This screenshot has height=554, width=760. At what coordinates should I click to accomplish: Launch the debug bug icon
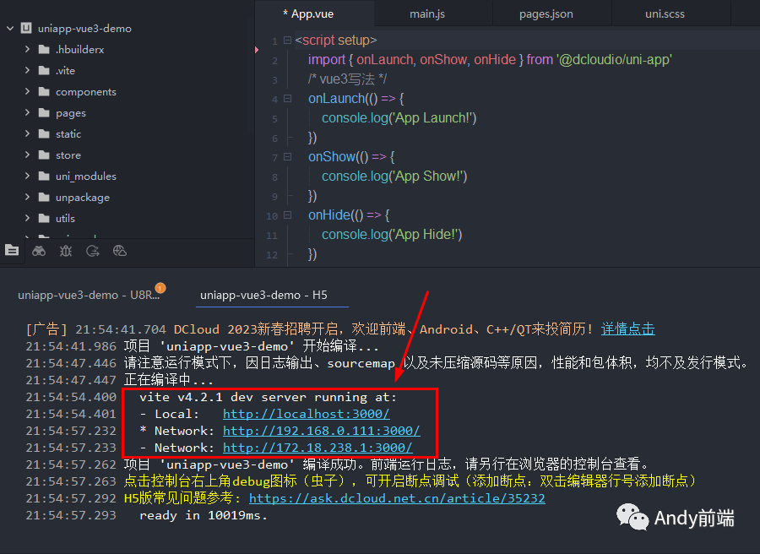click(66, 250)
